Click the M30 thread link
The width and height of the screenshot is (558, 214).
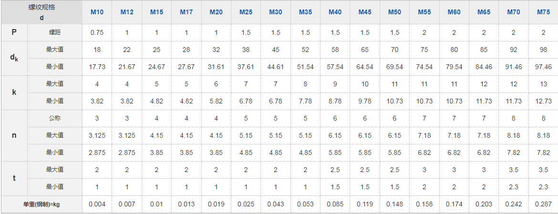276,12
